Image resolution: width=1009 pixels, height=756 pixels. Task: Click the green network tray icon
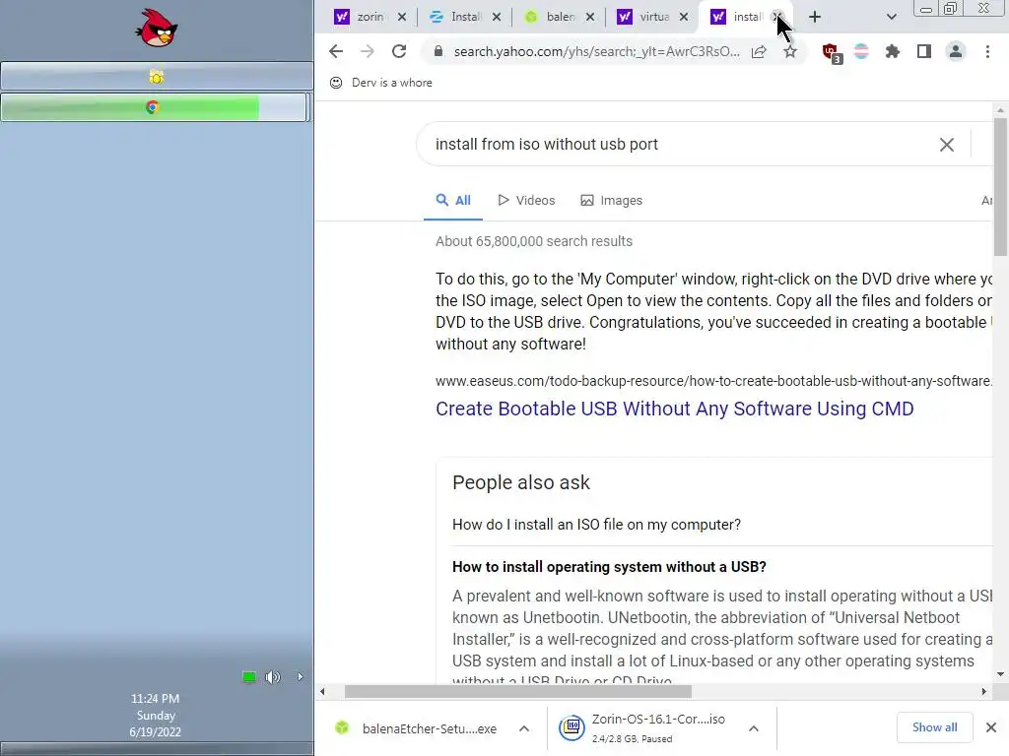point(249,677)
